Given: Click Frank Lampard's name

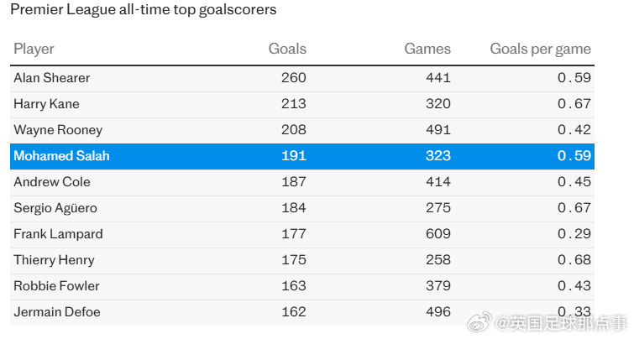Looking at the screenshot, I should [58, 234].
